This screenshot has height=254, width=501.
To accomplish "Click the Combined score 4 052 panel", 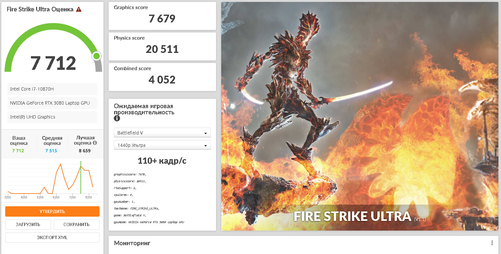I will click(162, 77).
